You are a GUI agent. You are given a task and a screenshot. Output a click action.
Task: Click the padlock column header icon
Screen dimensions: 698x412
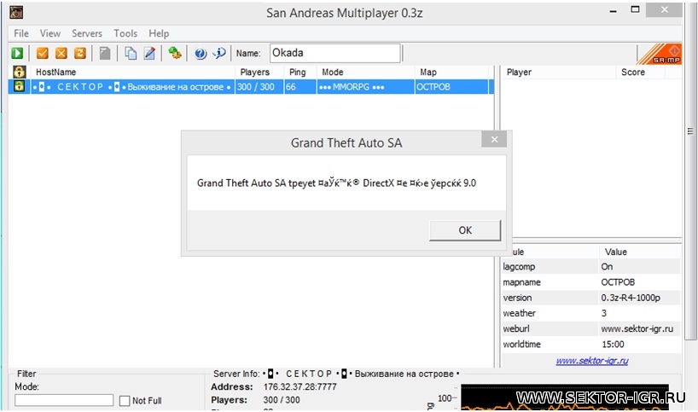[19, 72]
